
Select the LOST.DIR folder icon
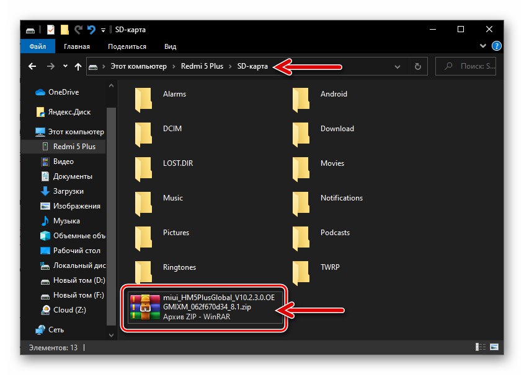coord(143,169)
